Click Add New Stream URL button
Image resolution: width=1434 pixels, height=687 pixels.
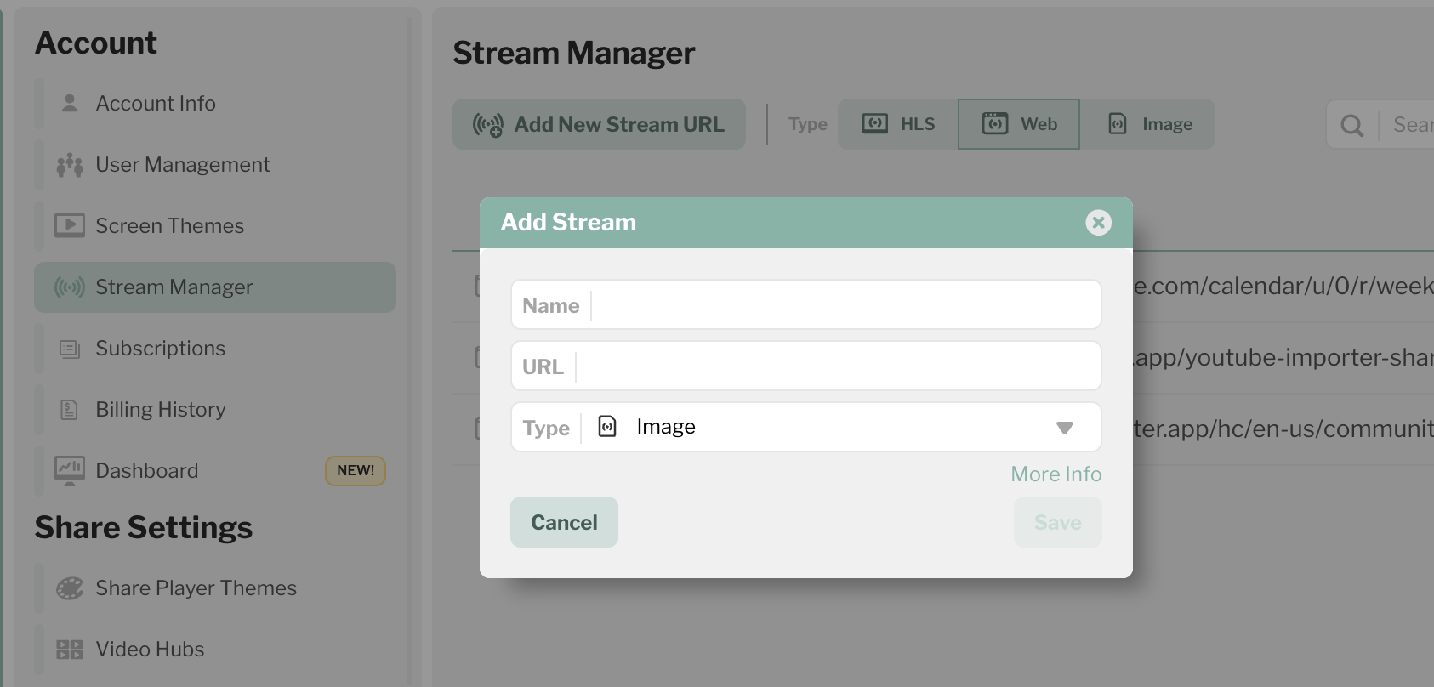click(599, 124)
